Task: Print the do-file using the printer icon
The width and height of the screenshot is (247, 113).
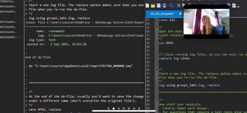Action: pos(164,6)
